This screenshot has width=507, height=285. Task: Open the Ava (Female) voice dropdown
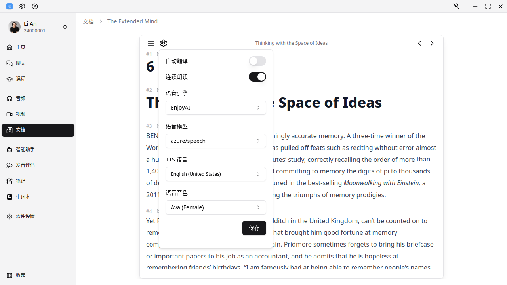pos(215,207)
